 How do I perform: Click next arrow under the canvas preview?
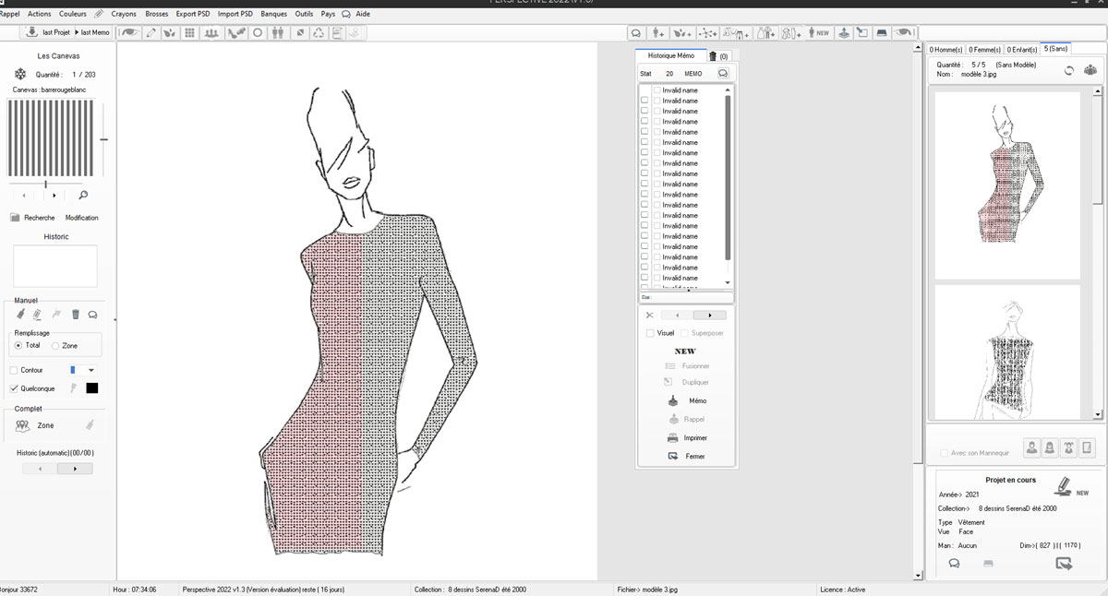point(54,196)
